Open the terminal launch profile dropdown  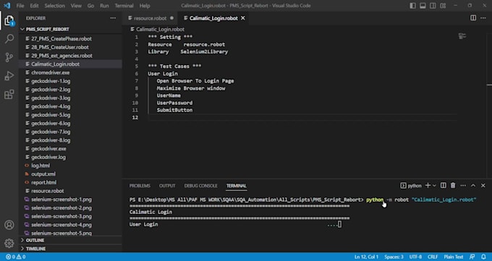pos(434,185)
